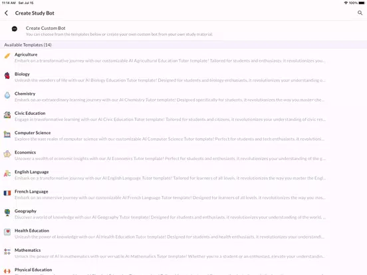Choose the Computer Science template title
The image size is (367, 275).
[x=33, y=133]
